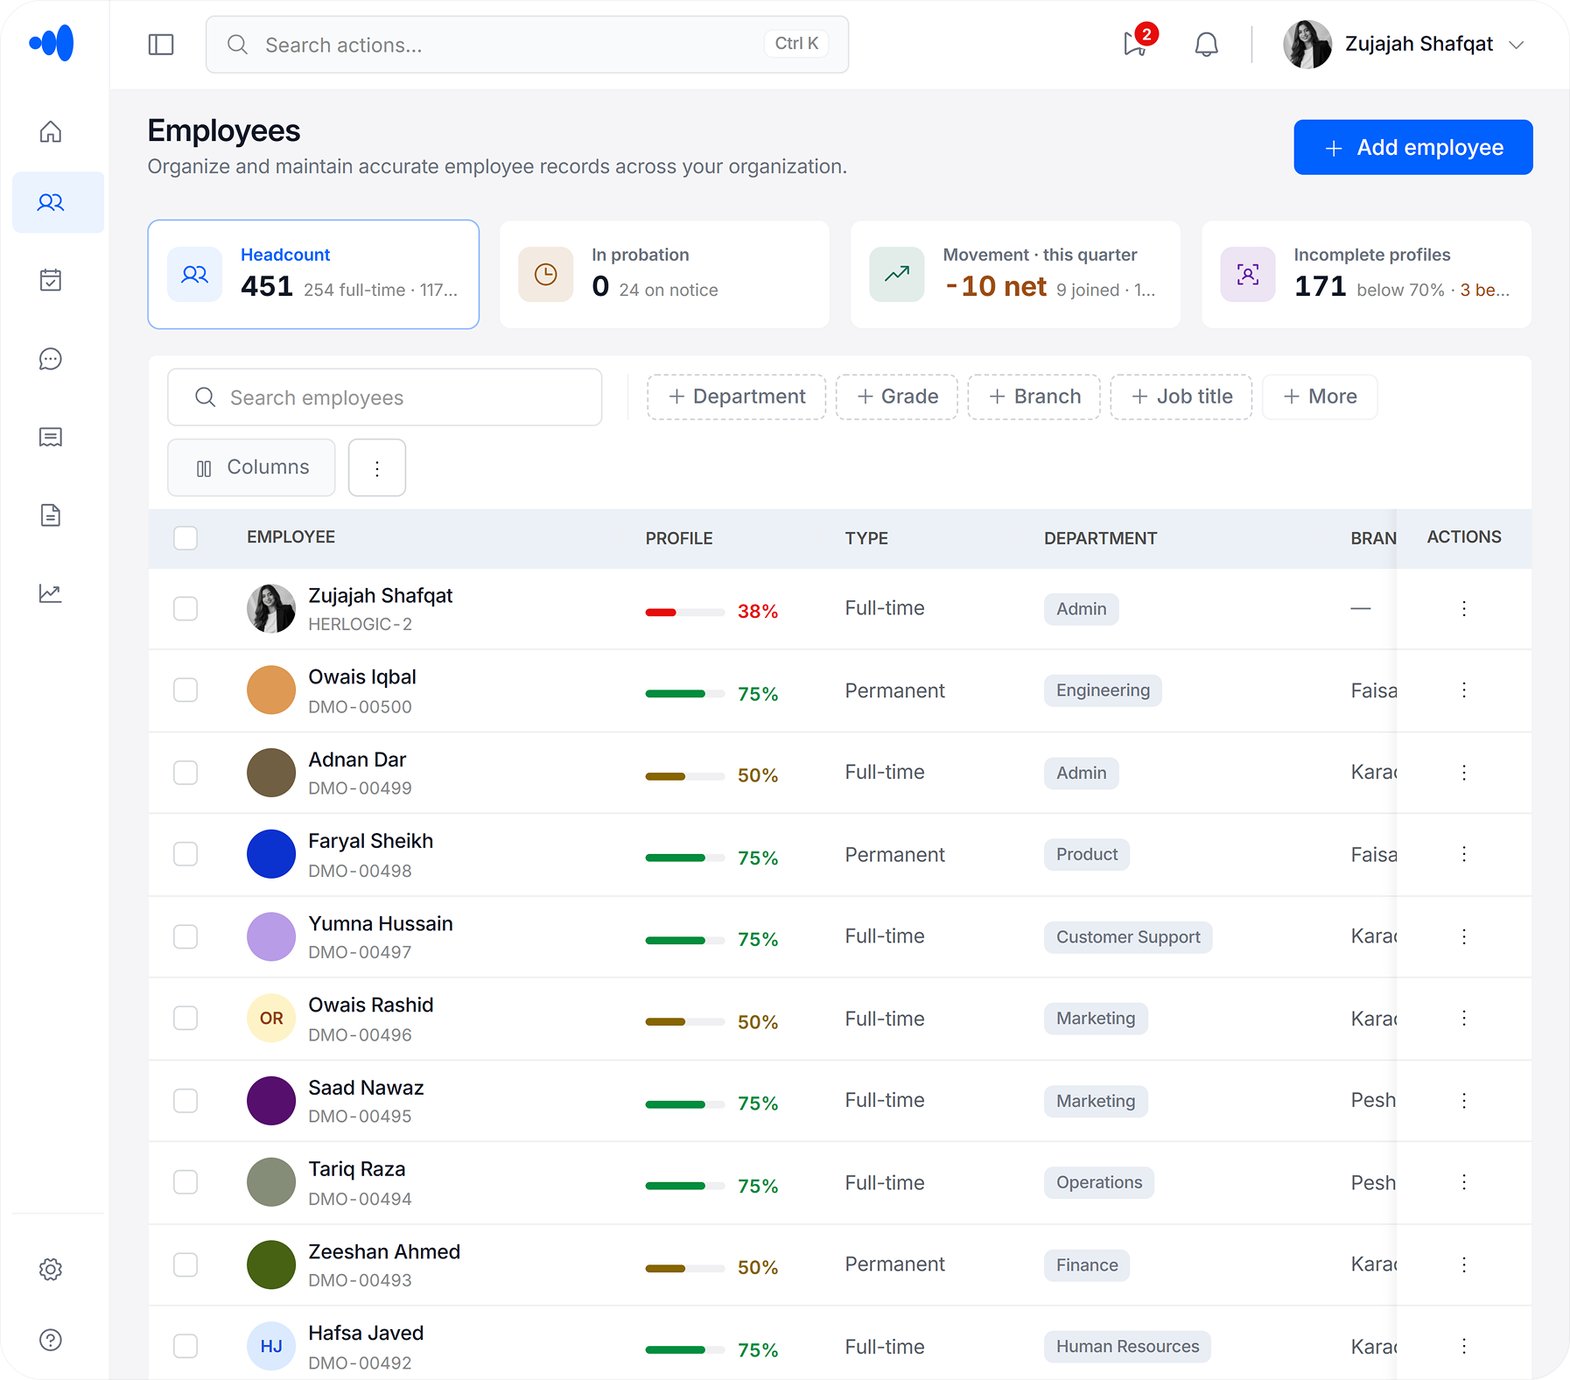Open the analytics chart icon in sidebar

click(x=51, y=593)
